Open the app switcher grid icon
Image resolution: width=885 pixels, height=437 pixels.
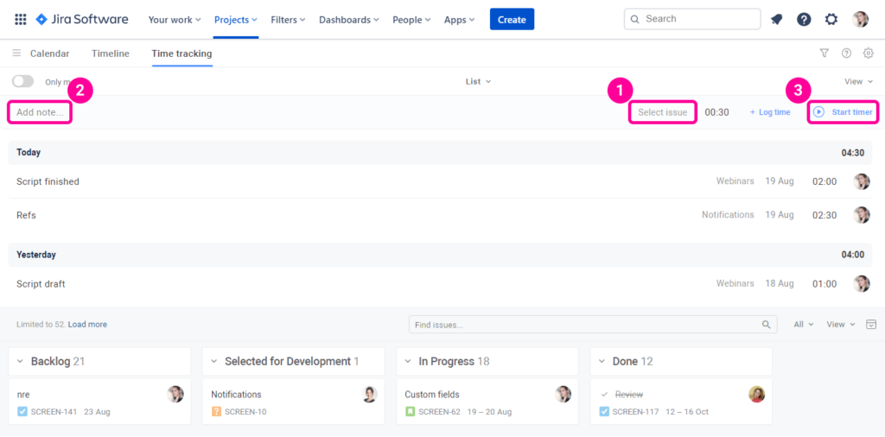pyautogui.click(x=21, y=20)
